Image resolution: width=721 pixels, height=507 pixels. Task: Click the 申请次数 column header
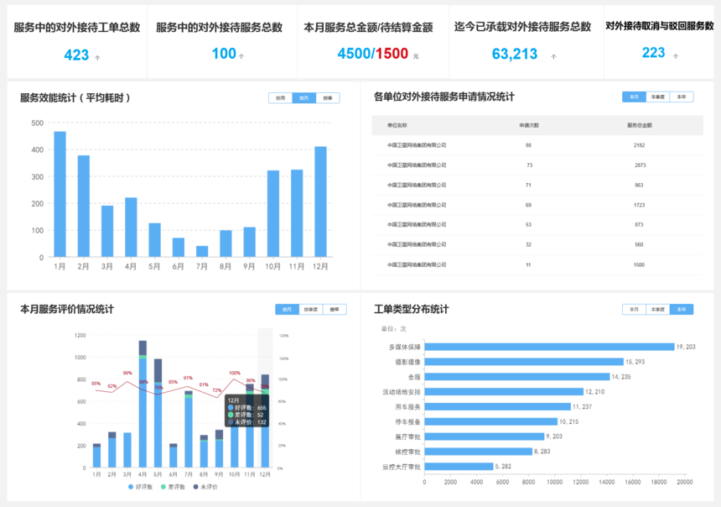coord(529,125)
